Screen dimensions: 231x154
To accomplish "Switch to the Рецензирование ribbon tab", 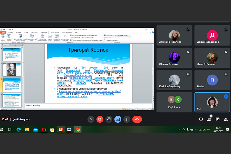I will pos(67,32).
